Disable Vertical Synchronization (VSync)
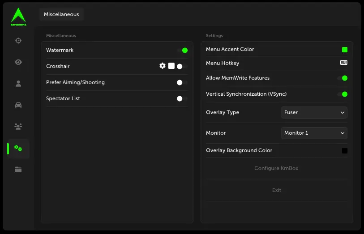This screenshot has height=234, width=364. click(343, 94)
